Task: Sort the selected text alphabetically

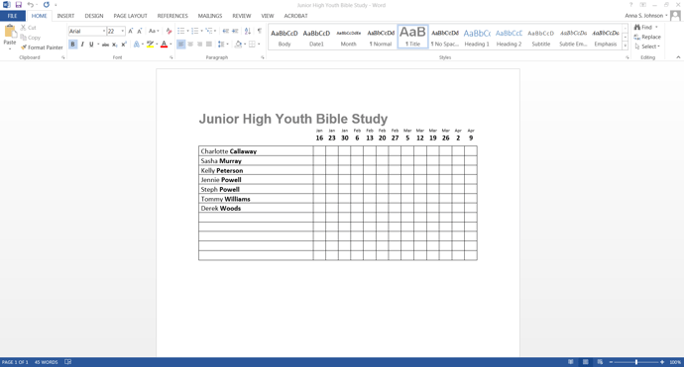Action: [248, 31]
